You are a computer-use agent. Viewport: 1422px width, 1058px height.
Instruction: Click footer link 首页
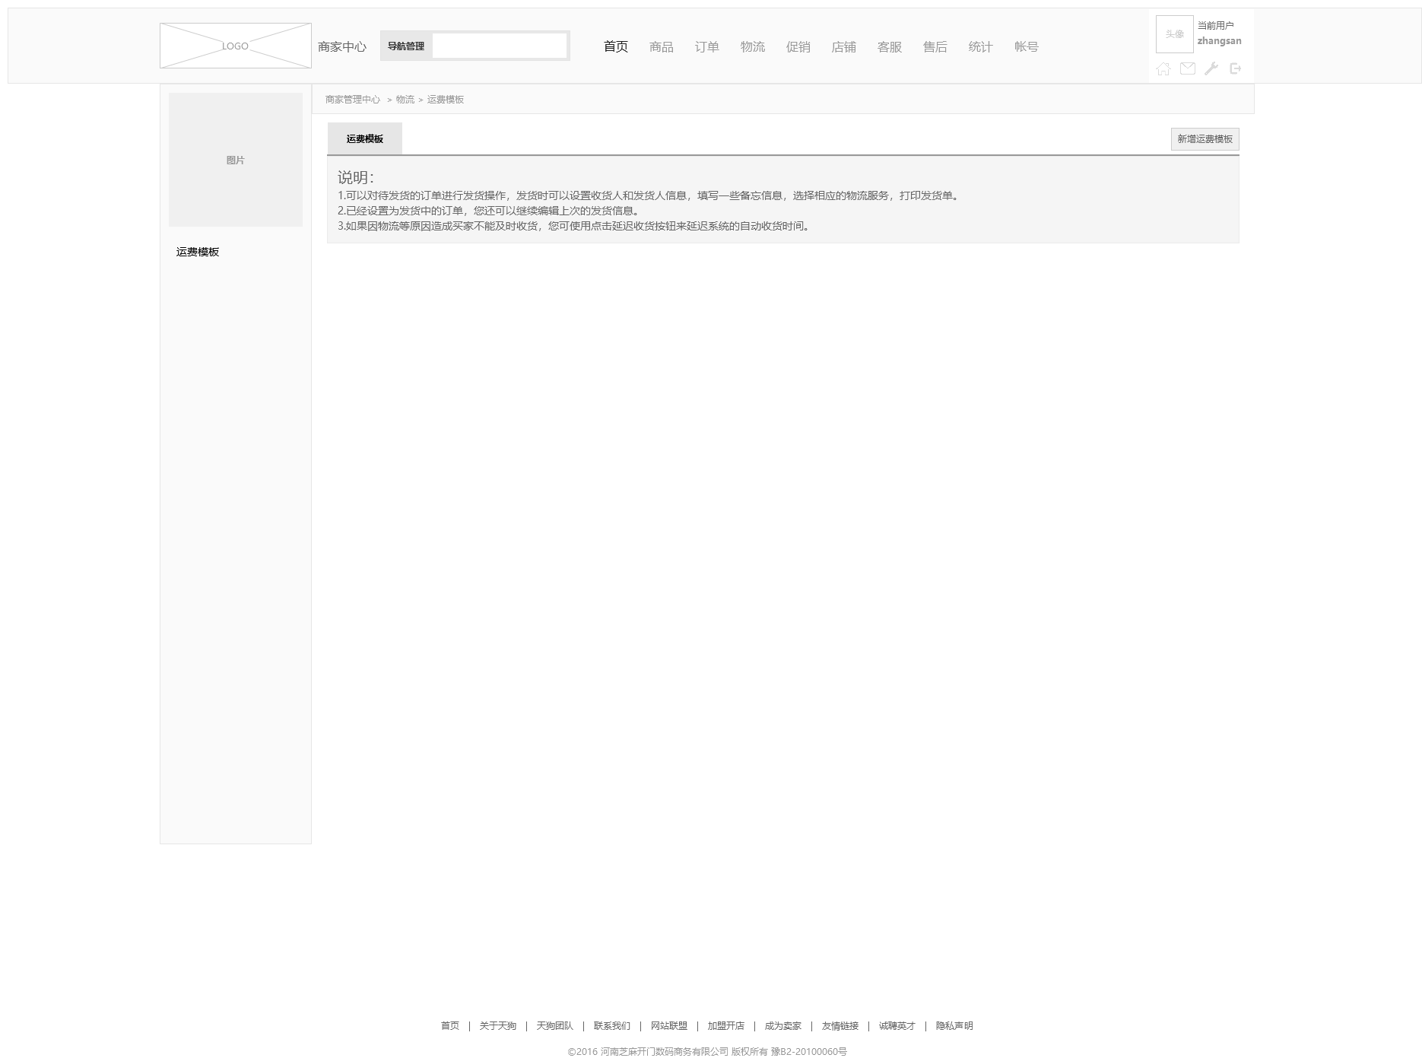pos(450,1025)
